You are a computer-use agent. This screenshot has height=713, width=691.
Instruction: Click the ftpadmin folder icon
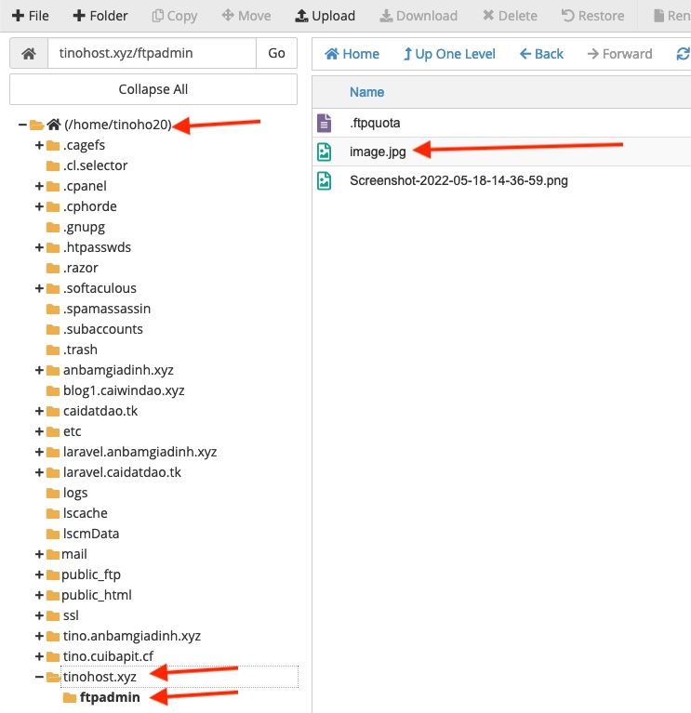(70, 698)
